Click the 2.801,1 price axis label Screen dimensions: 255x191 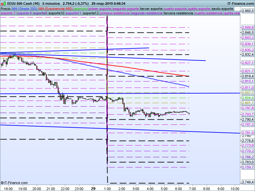(248, 103)
